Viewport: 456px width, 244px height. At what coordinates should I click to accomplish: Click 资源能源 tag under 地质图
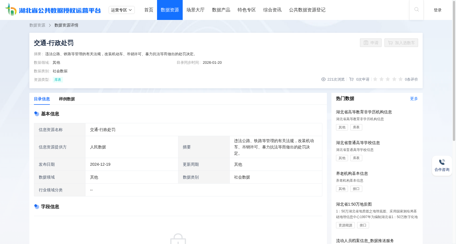(345, 225)
